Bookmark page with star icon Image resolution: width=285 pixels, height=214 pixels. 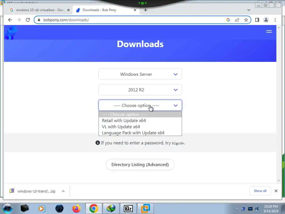pyautogui.click(x=246, y=20)
